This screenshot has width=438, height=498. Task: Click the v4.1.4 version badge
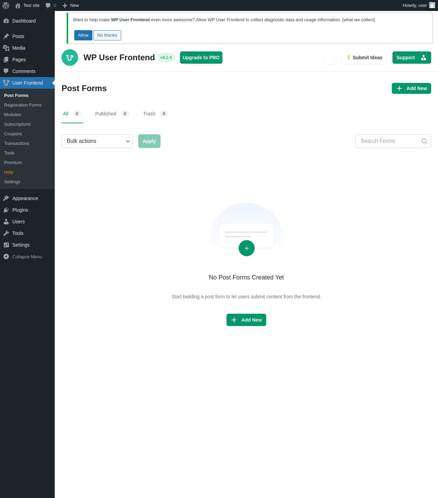[166, 58]
